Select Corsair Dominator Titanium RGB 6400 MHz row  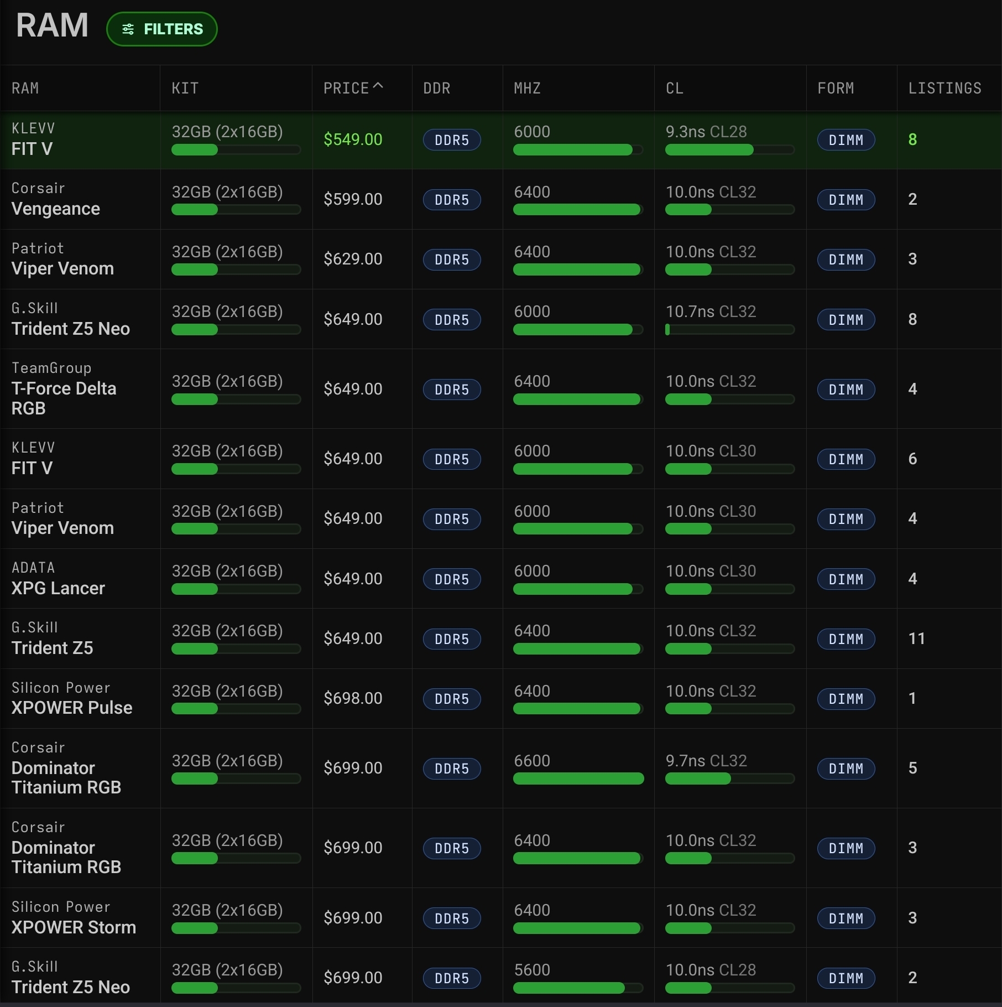[501, 848]
